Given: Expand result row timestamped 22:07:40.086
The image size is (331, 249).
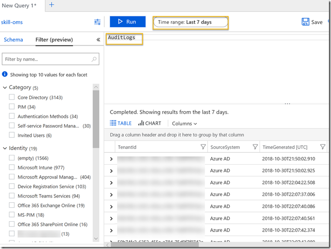Looking at the screenshot, I should 111,206.
